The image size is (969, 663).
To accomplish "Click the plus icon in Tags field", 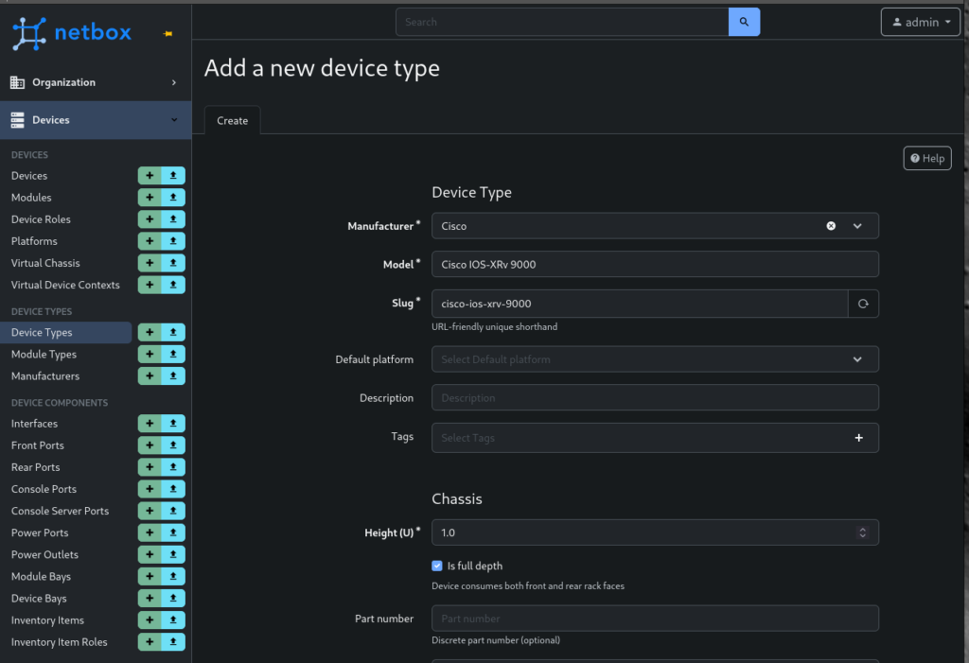I will tap(859, 438).
